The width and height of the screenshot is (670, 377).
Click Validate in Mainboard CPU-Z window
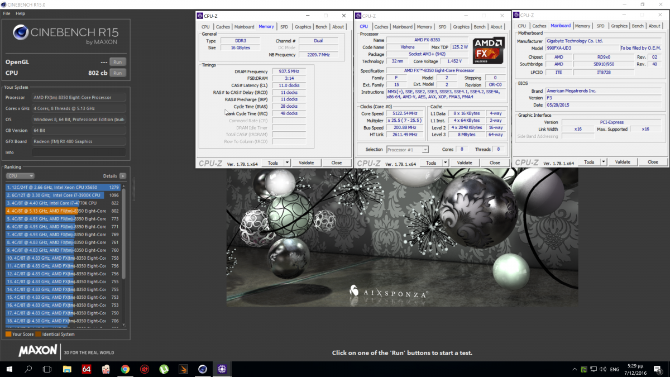point(623,162)
